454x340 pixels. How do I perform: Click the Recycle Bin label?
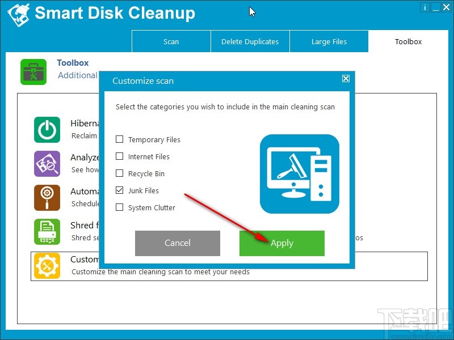click(x=146, y=174)
